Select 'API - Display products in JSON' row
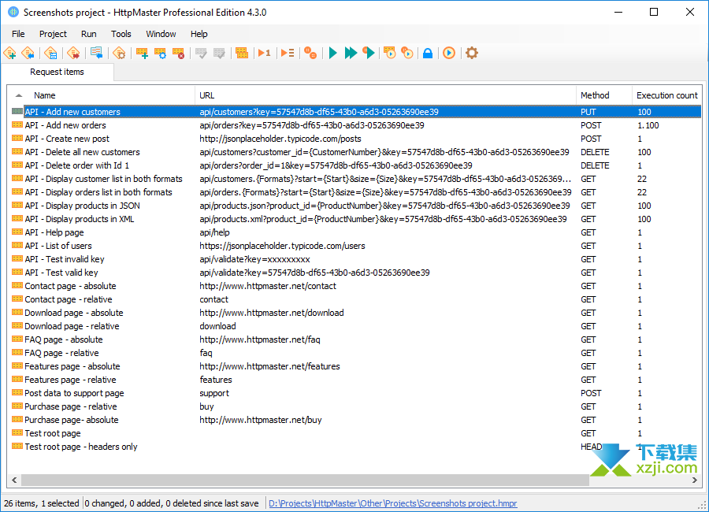709x512 pixels. click(356, 206)
